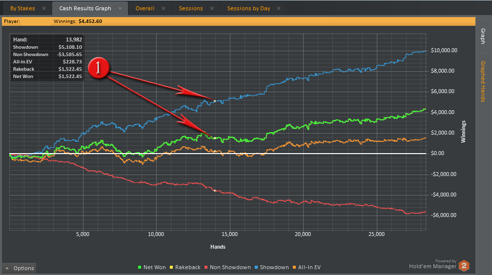Open the Overall tab

[145, 8]
